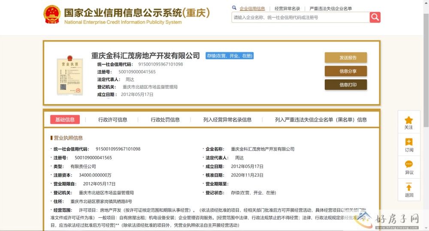Image resolution: width=429 pixels, height=231 pixels.
Task: Click the 营业期限自 value 2012年05月17日
Action: [x=100, y=184]
